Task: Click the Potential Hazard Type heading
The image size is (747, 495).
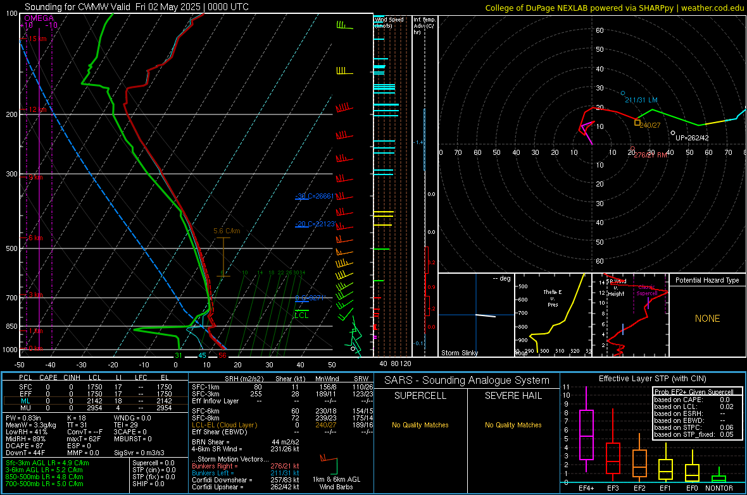Action: [x=708, y=280]
